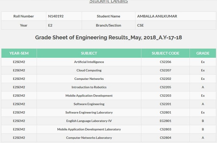Click subject code CS2207

pos(165,70)
